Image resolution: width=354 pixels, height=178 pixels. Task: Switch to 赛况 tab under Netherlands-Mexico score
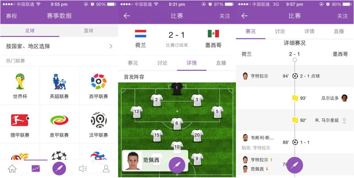(133, 63)
